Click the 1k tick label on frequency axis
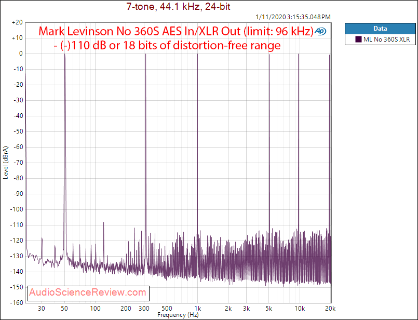 click(x=197, y=309)
